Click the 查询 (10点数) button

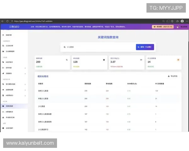coord(145,47)
